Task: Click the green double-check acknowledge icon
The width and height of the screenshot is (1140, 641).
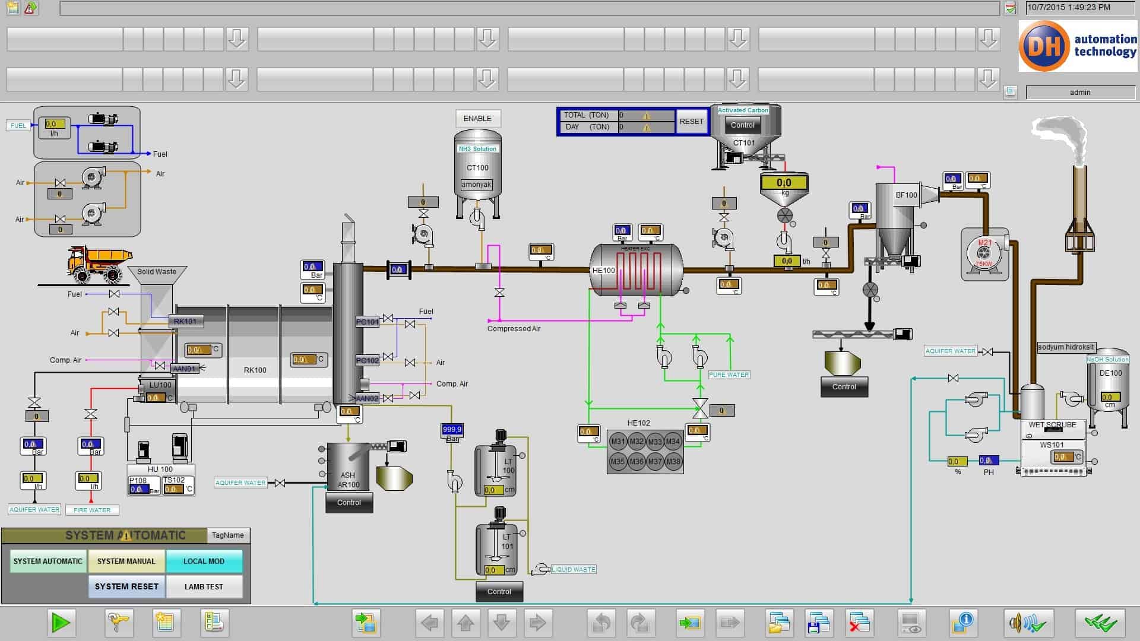Action: point(1100,623)
